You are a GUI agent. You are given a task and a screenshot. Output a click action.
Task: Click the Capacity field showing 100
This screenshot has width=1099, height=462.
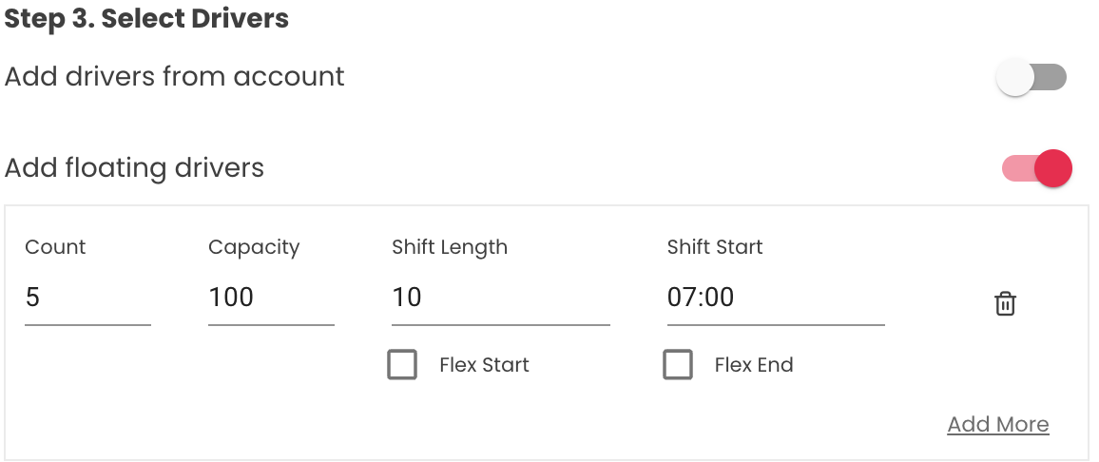tap(271, 298)
